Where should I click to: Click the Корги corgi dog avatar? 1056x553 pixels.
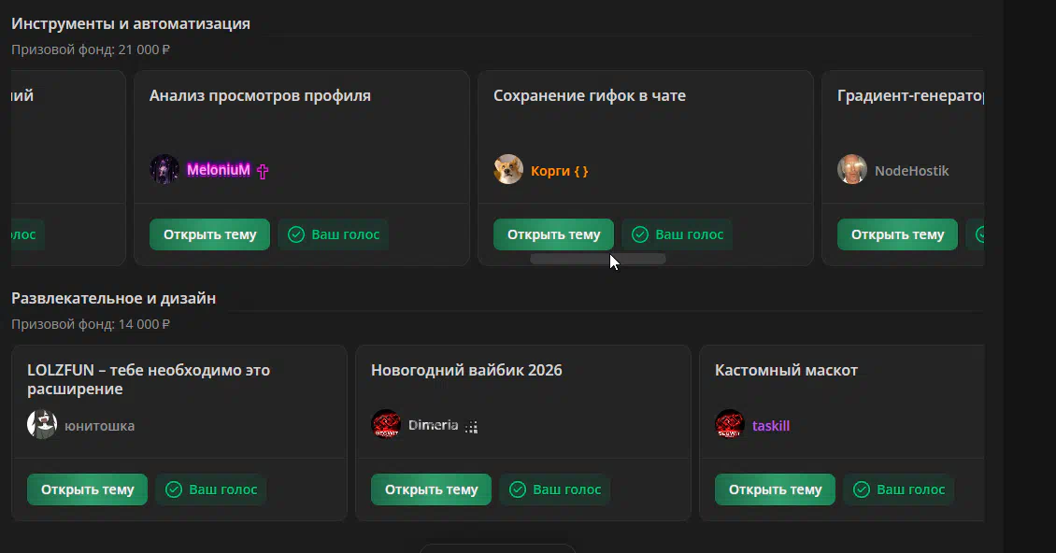tap(508, 170)
